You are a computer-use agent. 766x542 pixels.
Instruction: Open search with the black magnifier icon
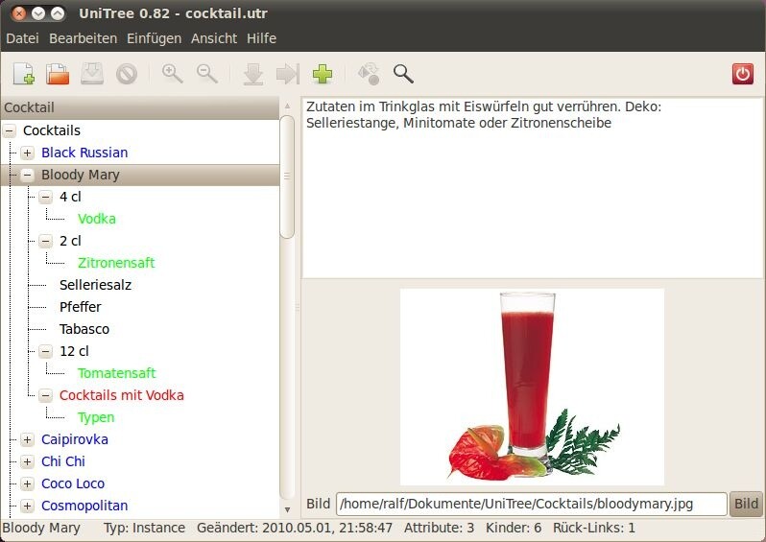[403, 74]
